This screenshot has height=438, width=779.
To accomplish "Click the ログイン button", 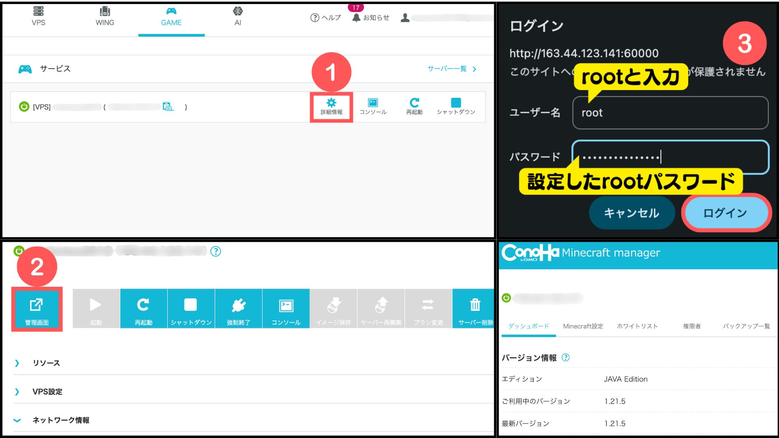I will coord(725,213).
